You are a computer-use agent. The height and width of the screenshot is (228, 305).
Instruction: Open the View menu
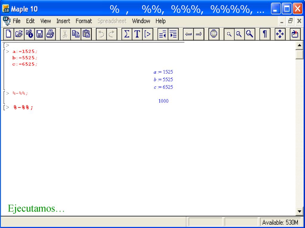point(46,21)
